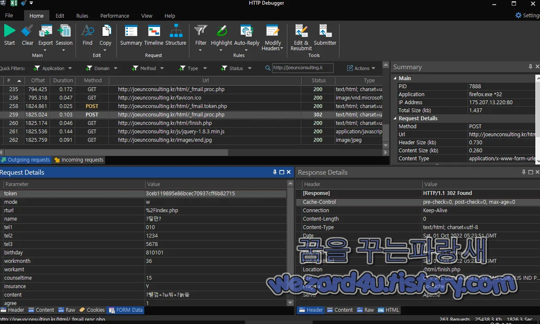Select the birthday parameter row
Screen dimensions: 540x324
coord(143,253)
